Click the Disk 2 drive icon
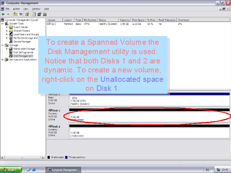The height and width of the screenshot is (173, 231). pos(50,127)
